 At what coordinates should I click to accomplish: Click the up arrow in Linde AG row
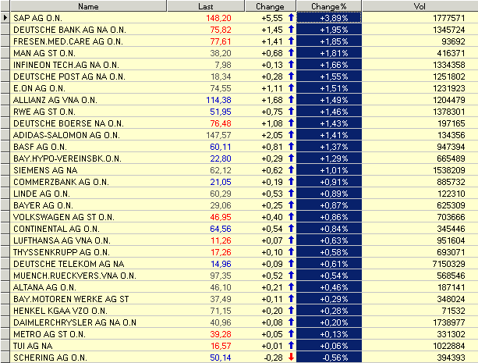click(291, 194)
